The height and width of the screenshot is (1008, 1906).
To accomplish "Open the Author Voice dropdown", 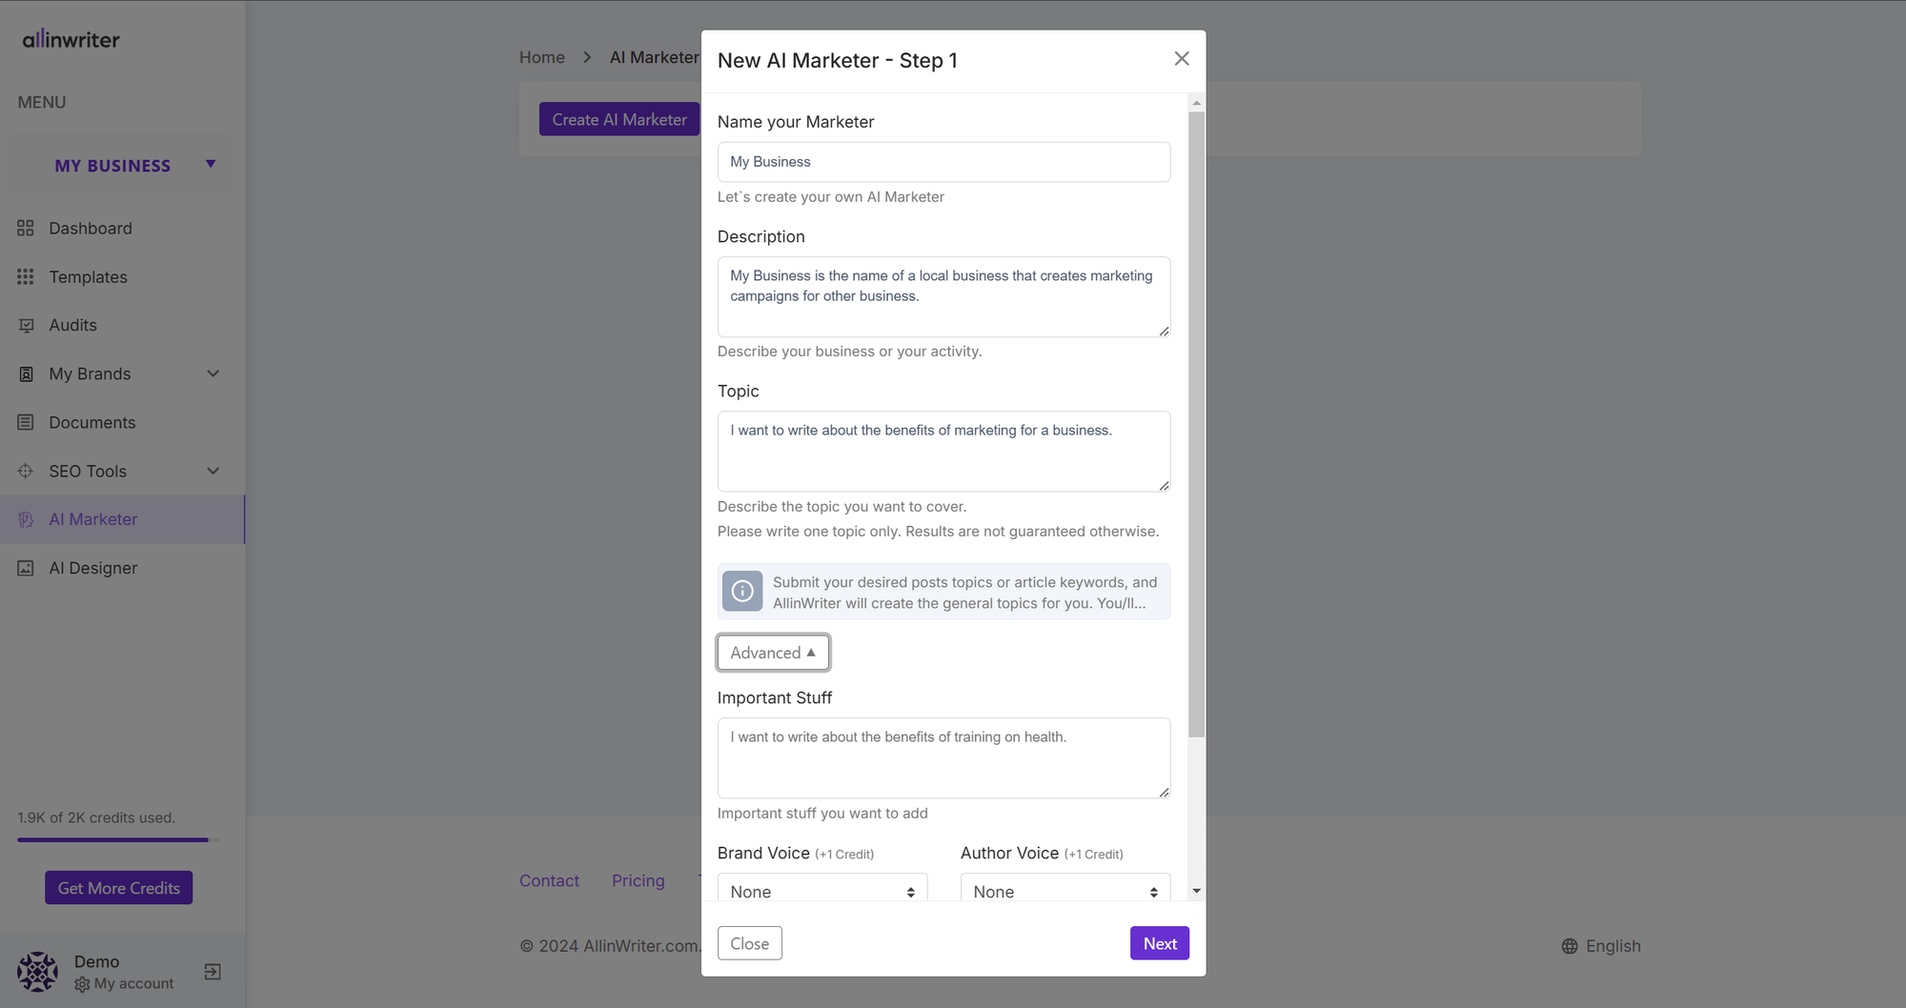I will 1065,891.
